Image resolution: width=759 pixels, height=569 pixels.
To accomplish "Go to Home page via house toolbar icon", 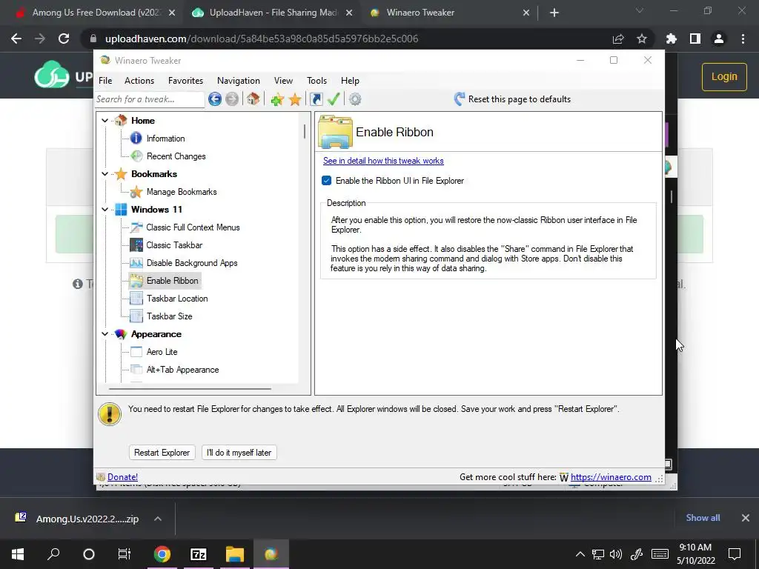I will 253,99.
